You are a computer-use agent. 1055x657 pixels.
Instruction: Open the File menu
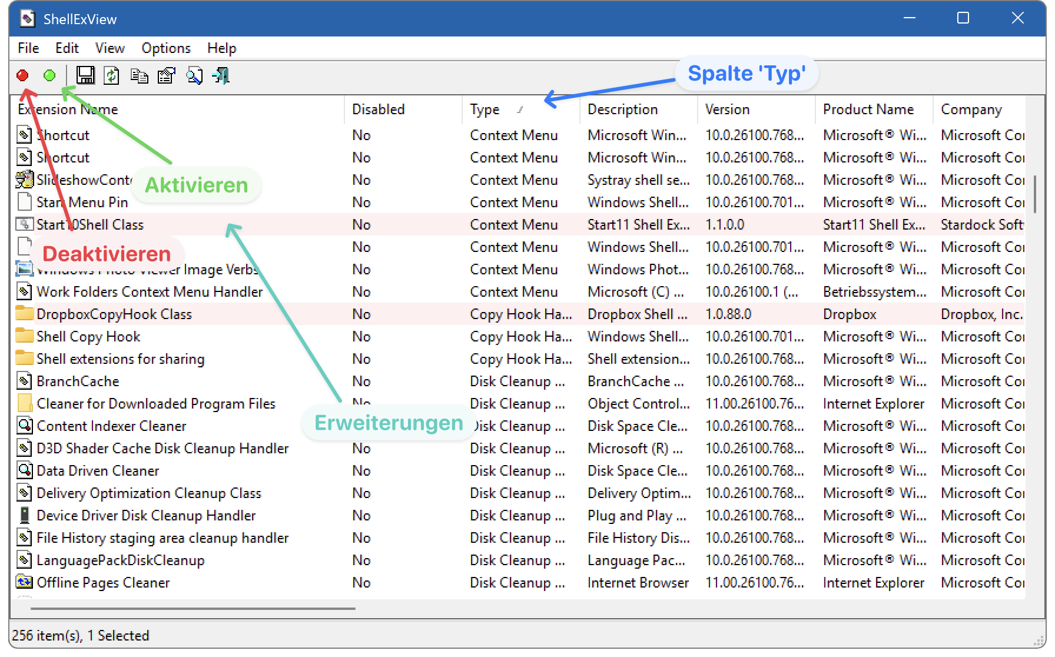(28, 48)
